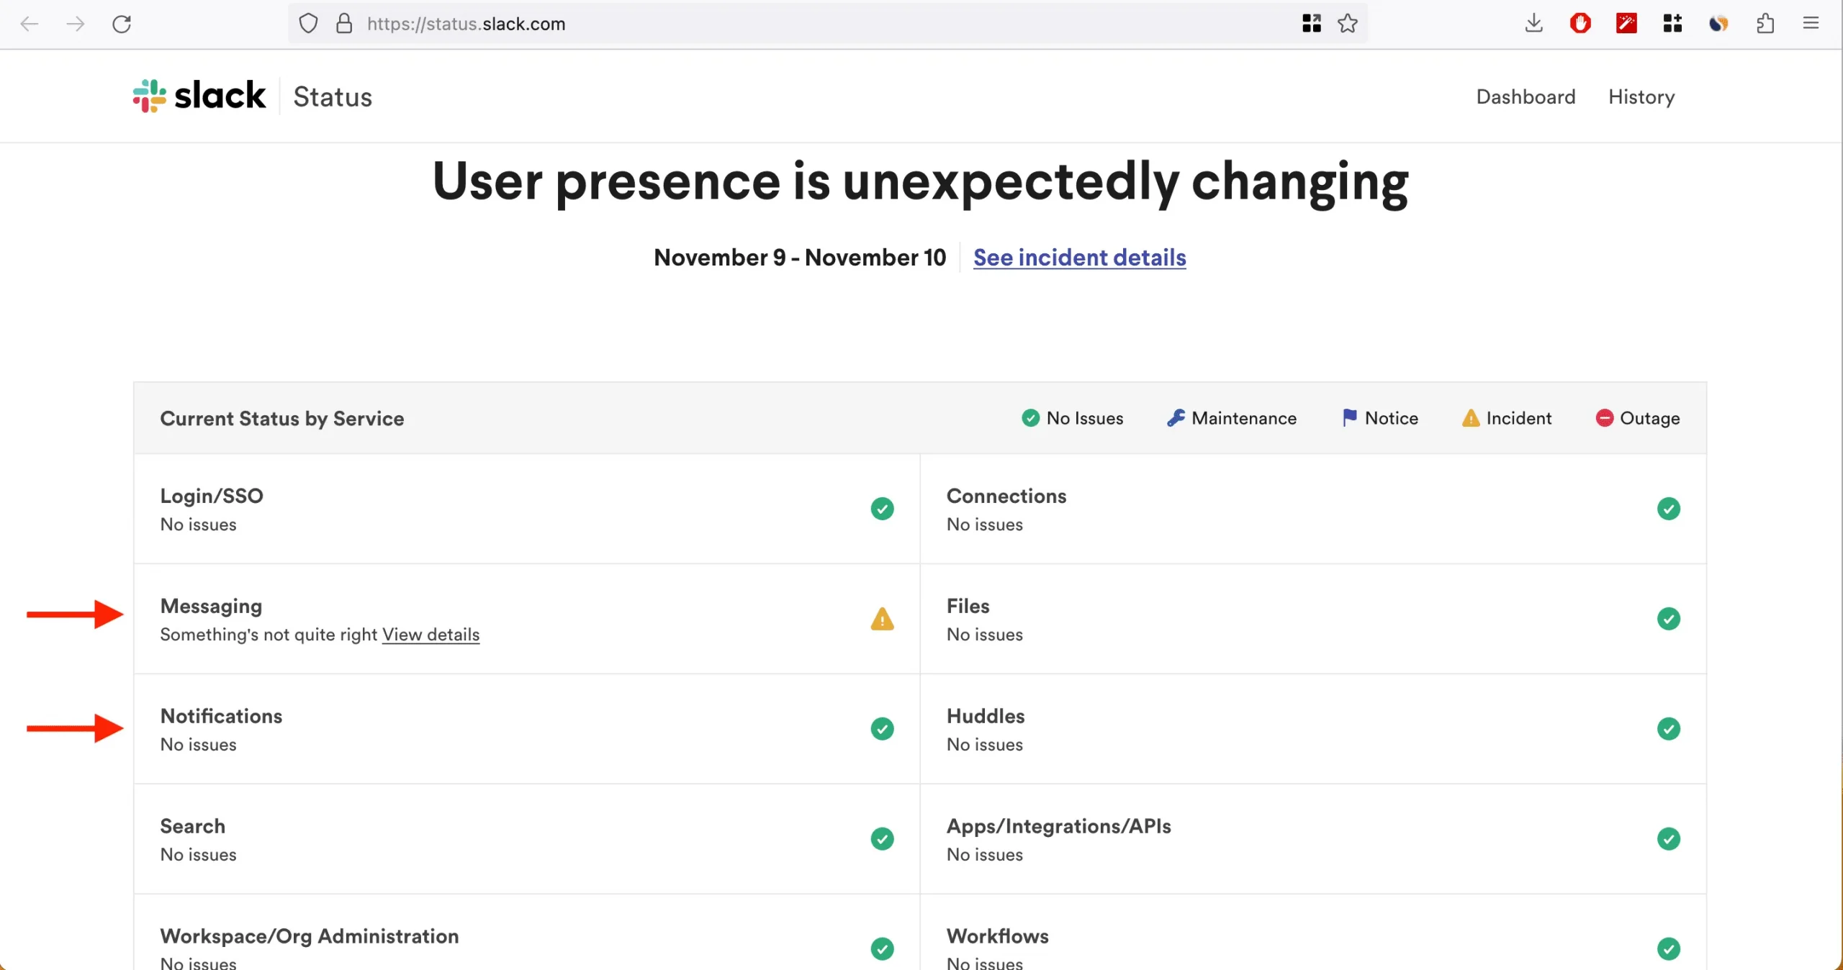This screenshot has width=1843, height=970.
Task: Click the No Issues green checkmark icon for Huddles
Action: [x=1667, y=729]
